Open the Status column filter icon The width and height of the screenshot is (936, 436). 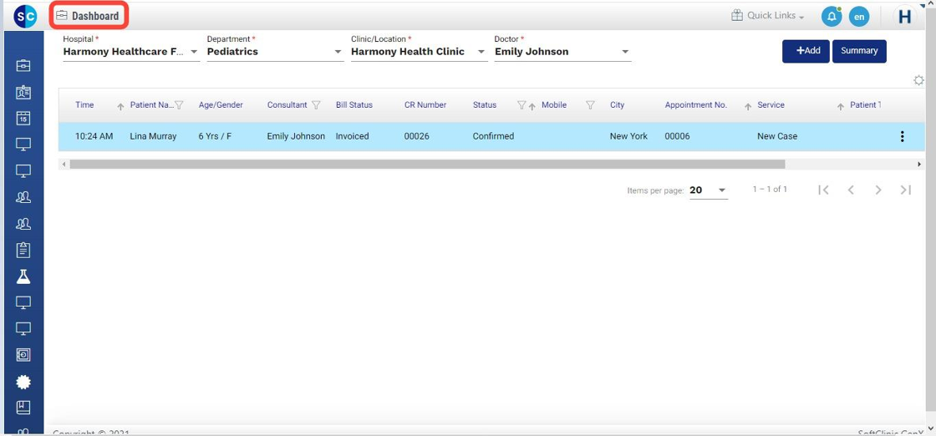(521, 105)
